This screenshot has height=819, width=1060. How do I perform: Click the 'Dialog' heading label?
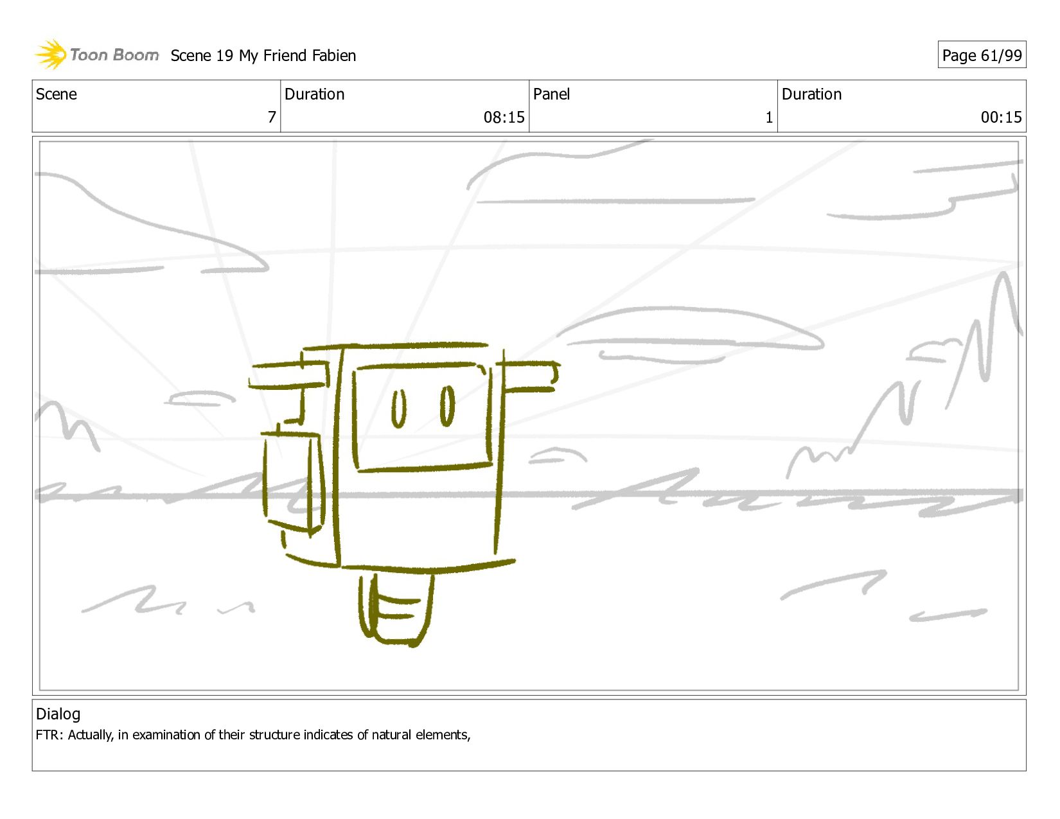(x=58, y=714)
